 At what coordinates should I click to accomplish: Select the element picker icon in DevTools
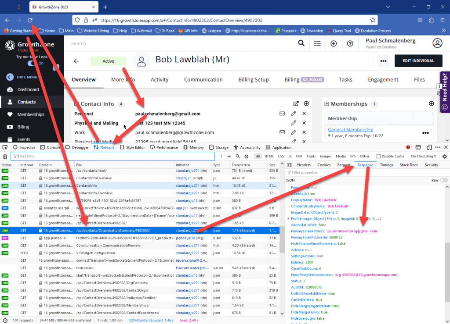click(x=5, y=147)
